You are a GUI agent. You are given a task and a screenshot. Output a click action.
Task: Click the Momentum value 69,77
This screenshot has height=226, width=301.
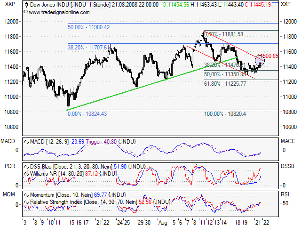100,195
